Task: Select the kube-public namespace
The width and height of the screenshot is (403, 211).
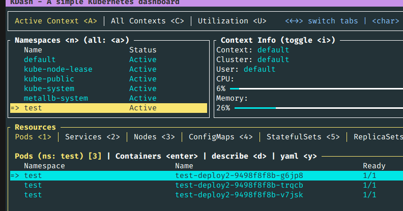Action: (x=49, y=79)
